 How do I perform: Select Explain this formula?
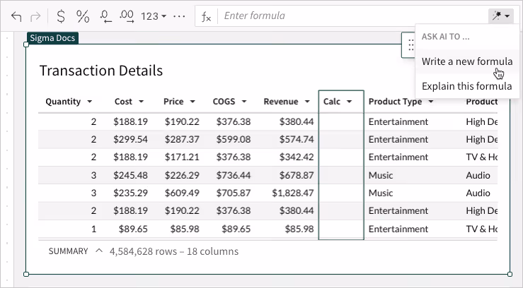pos(467,86)
